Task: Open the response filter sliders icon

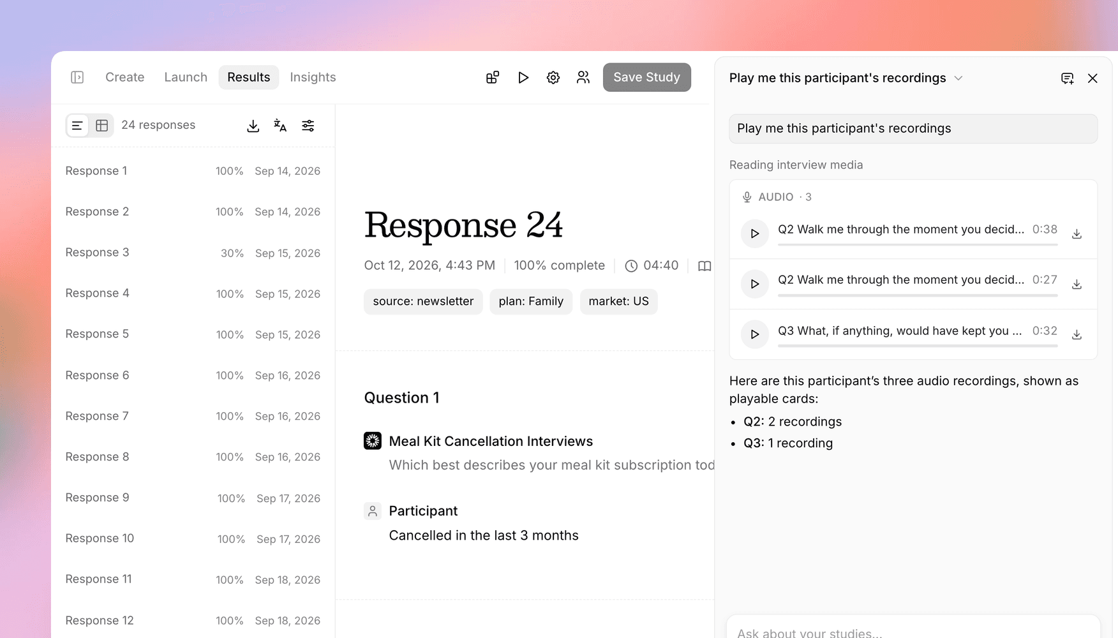Action: [x=308, y=126]
